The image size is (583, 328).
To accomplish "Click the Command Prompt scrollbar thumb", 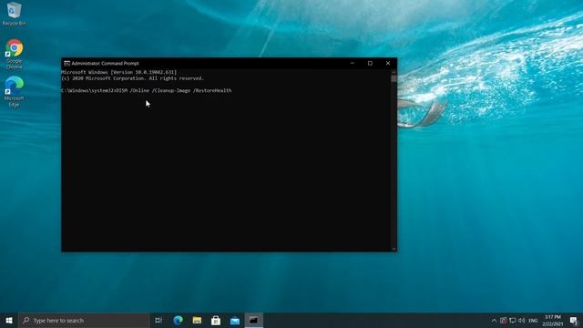I will [x=394, y=78].
